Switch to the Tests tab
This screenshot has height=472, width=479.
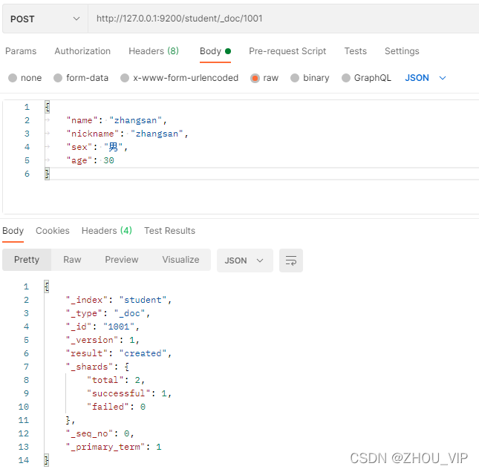click(x=355, y=51)
